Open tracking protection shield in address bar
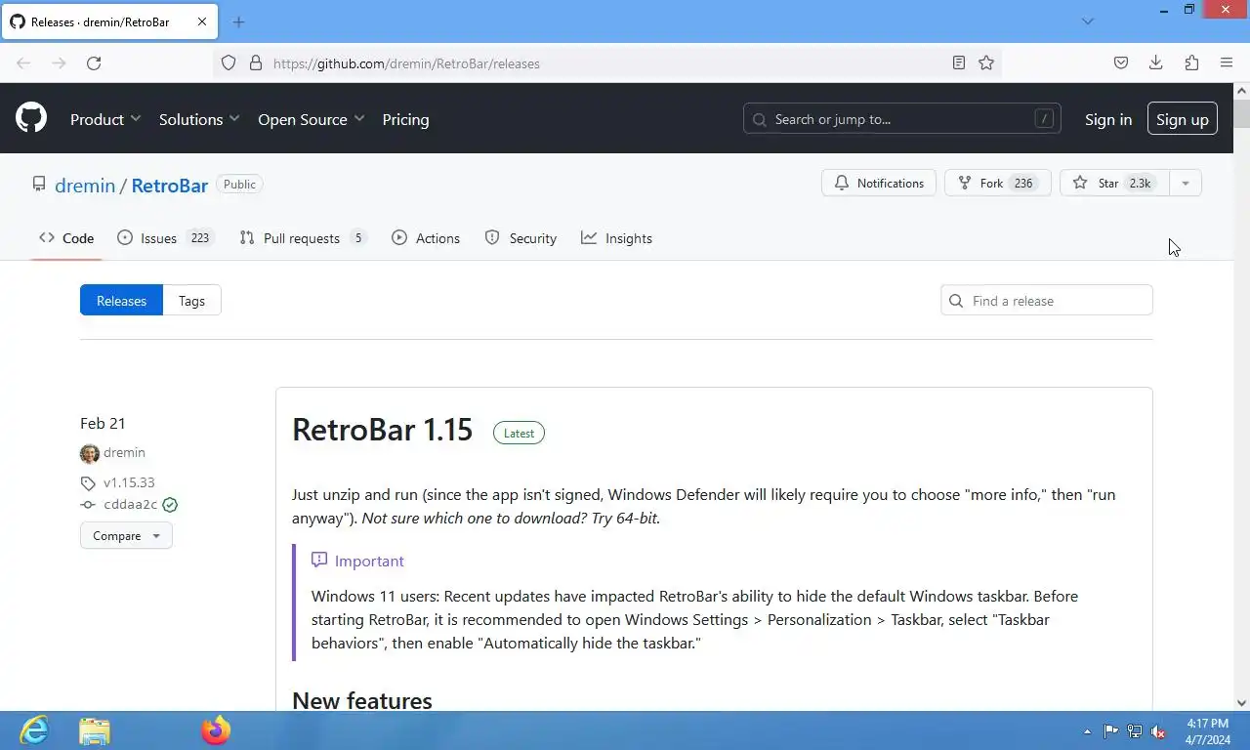Screen dimensions: 1250x750 (229, 62)
